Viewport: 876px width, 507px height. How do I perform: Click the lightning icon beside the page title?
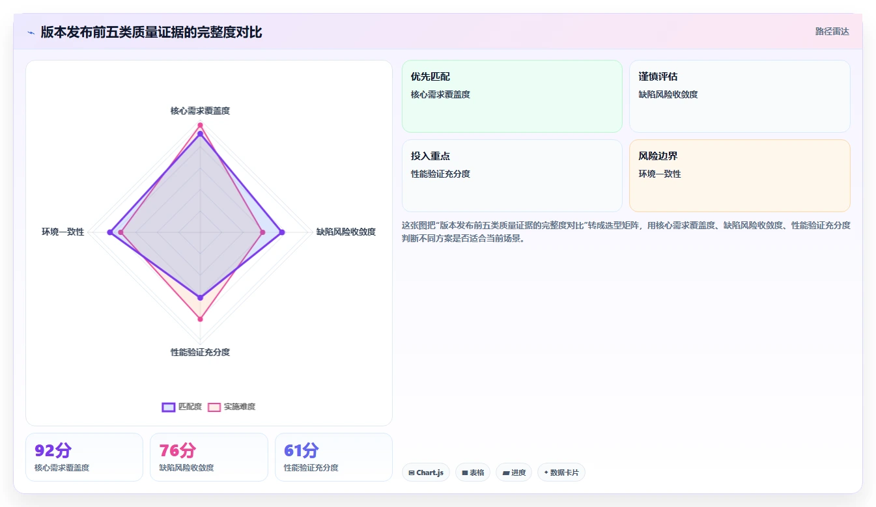click(31, 33)
